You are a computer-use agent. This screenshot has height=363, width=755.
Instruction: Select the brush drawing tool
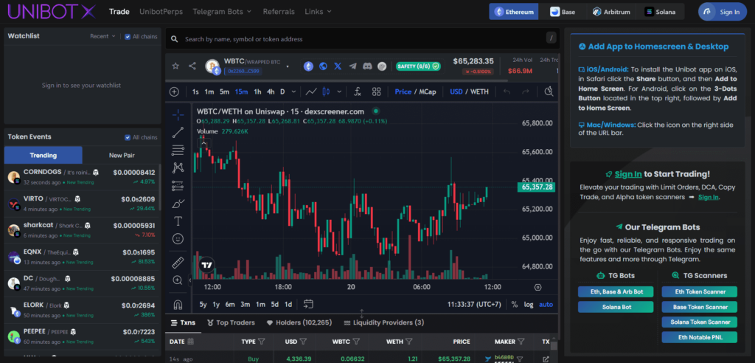tap(178, 204)
